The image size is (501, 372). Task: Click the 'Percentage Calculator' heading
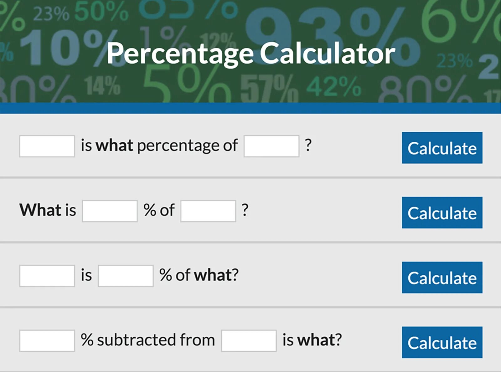click(x=251, y=53)
